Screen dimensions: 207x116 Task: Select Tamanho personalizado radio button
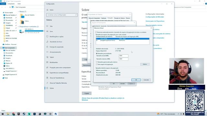point(97,53)
